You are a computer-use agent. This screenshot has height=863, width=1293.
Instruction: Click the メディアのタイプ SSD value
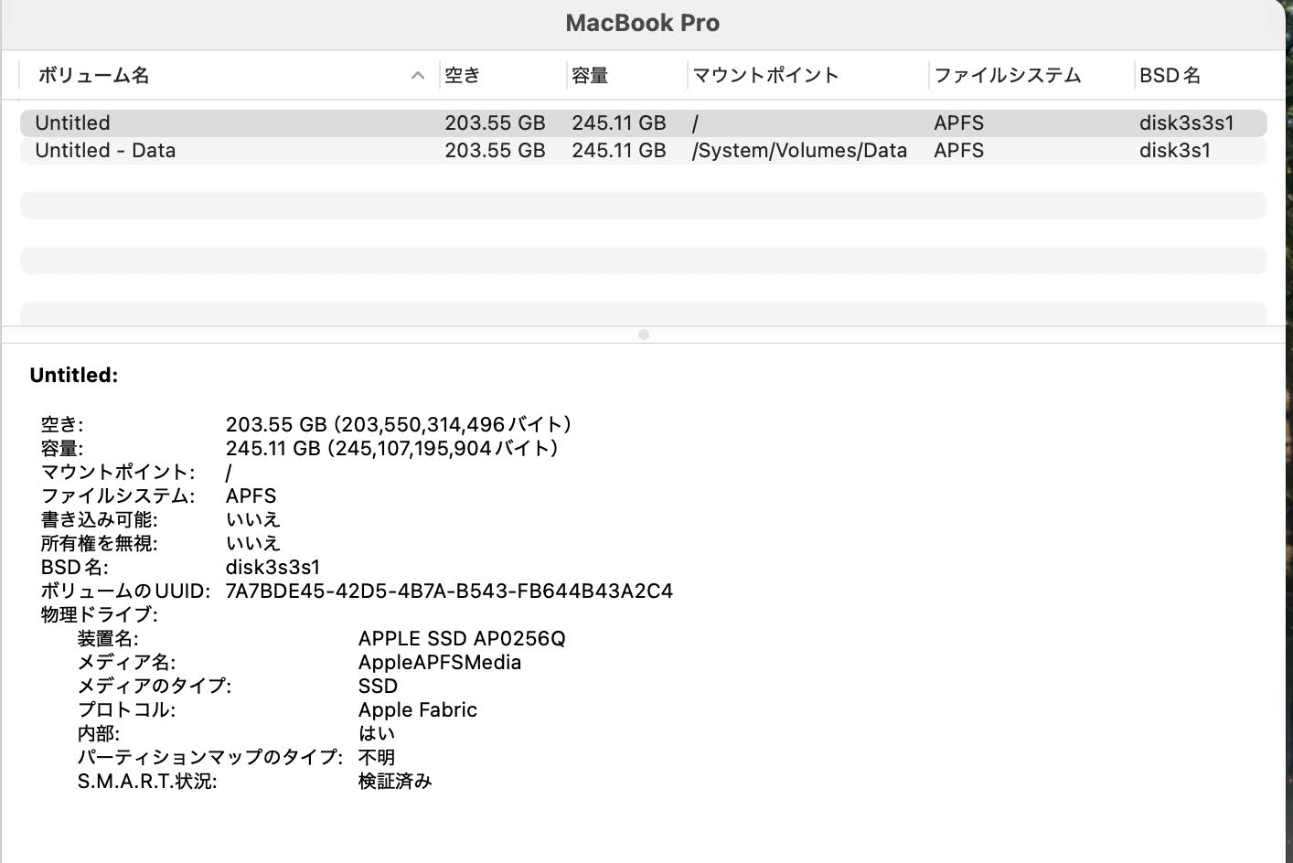[378, 686]
